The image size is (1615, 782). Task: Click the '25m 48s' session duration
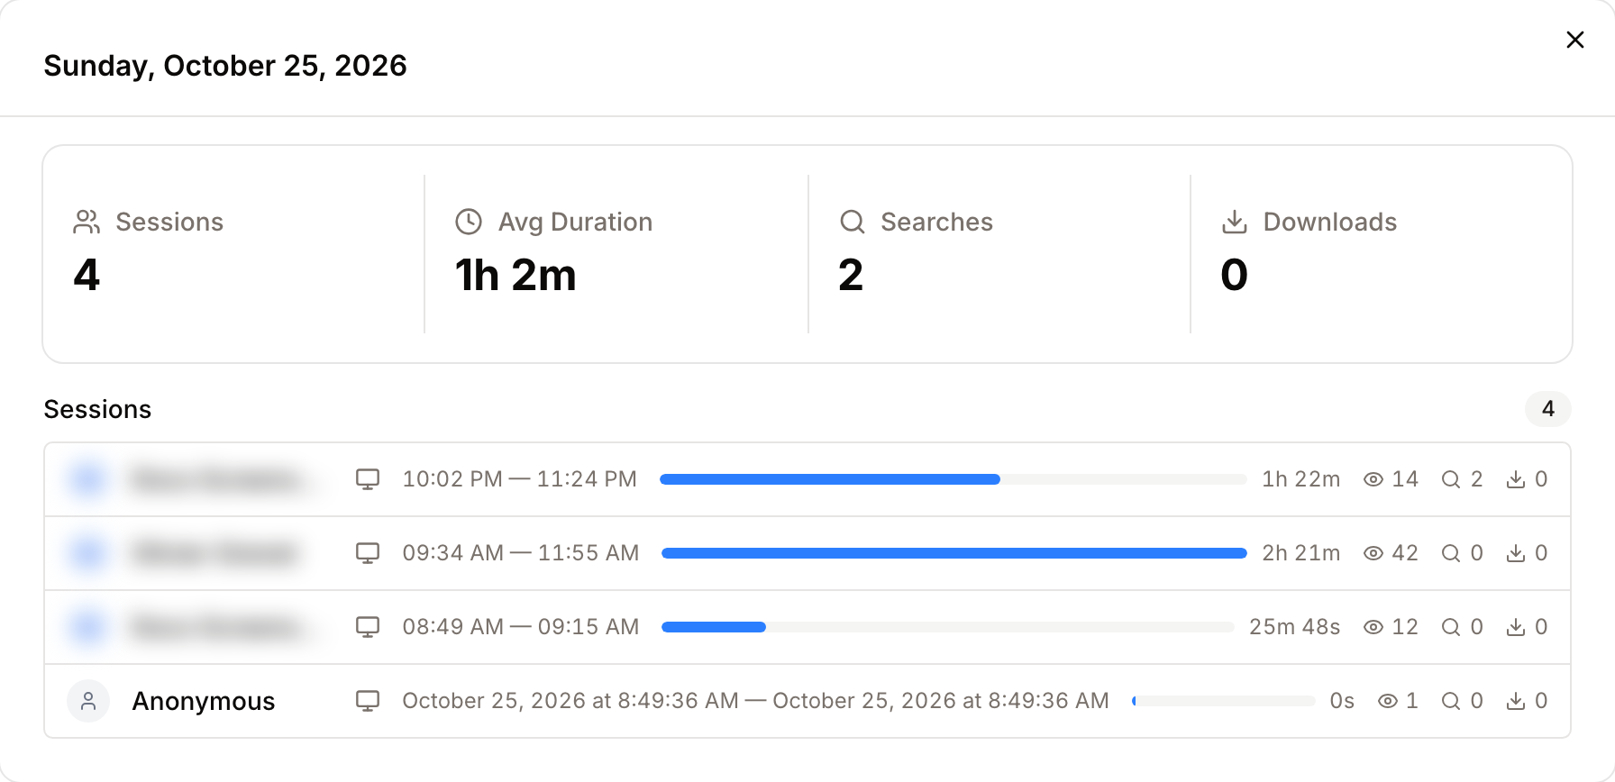tap(1295, 627)
